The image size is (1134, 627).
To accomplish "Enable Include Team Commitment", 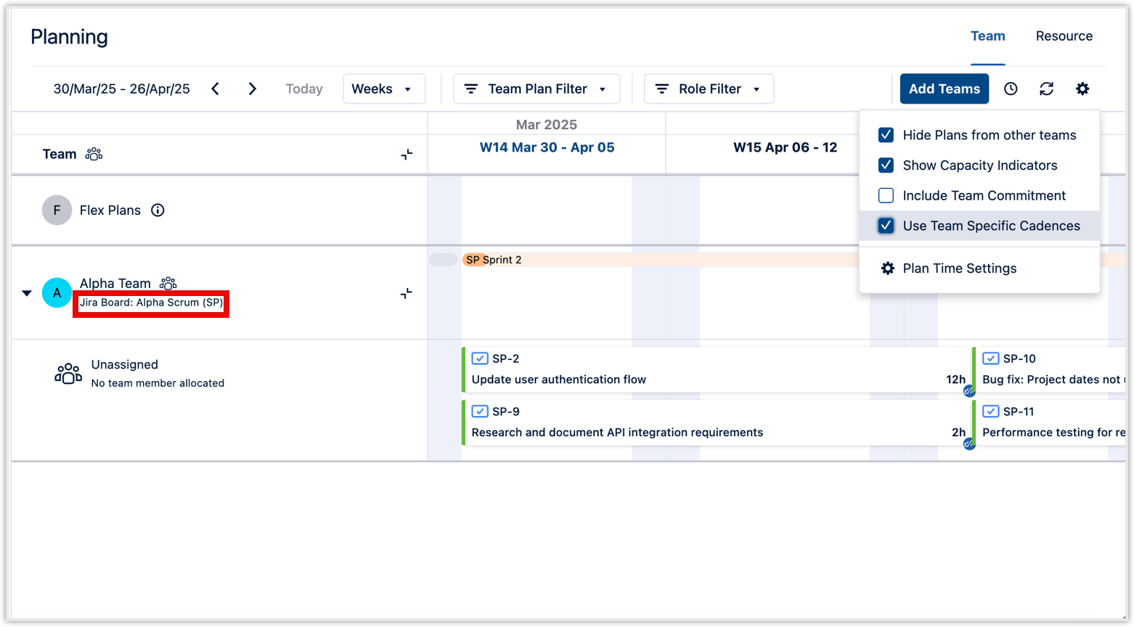I will (886, 195).
